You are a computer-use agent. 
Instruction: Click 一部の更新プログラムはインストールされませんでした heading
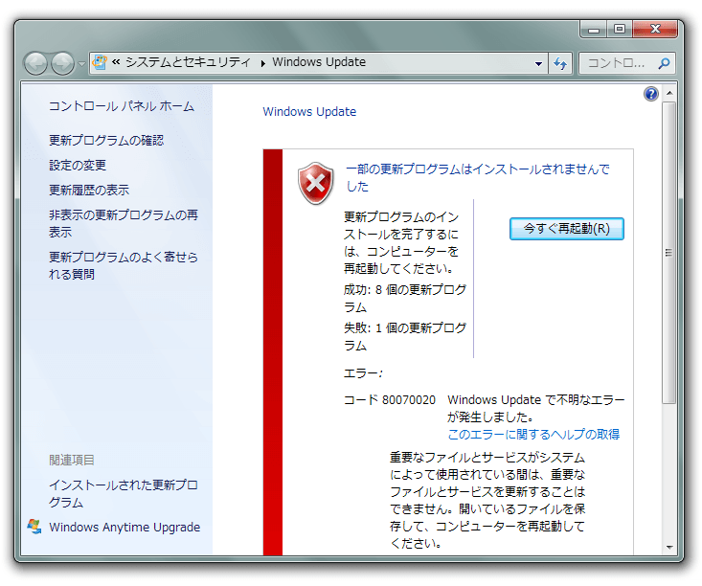click(478, 177)
